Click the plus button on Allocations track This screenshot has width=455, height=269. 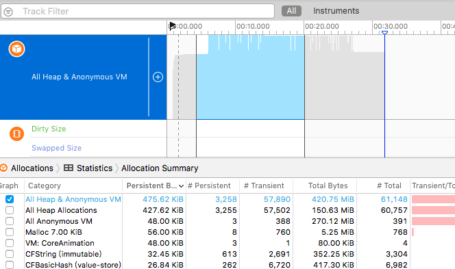pyautogui.click(x=158, y=77)
